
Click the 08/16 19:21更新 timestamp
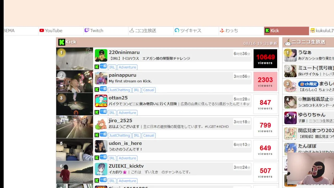click(260, 43)
